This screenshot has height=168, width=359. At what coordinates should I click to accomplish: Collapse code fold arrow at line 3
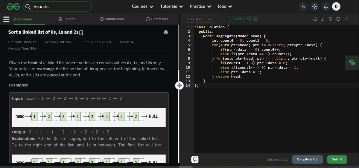coord(192,36)
